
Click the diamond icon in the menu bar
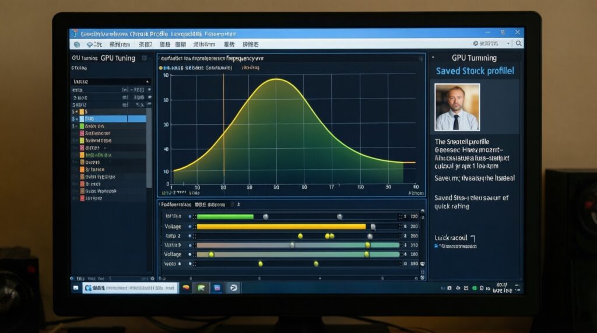90,44
